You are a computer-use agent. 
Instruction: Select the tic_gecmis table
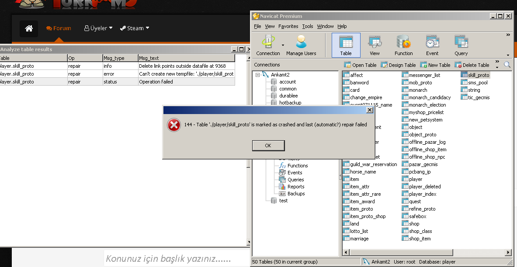[475, 97]
